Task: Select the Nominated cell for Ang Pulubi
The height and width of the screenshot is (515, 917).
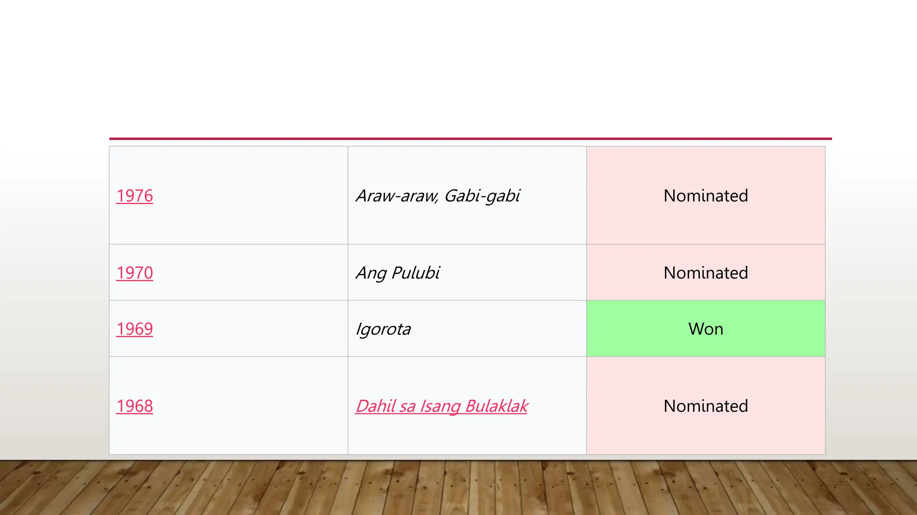Action: point(706,273)
